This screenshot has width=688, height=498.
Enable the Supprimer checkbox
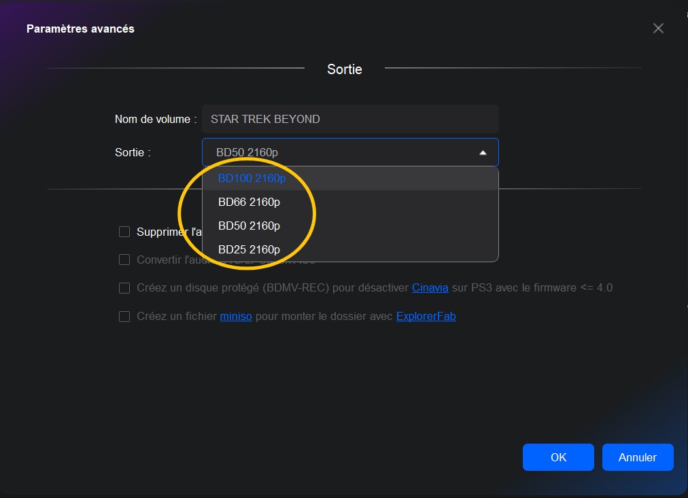click(x=124, y=231)
